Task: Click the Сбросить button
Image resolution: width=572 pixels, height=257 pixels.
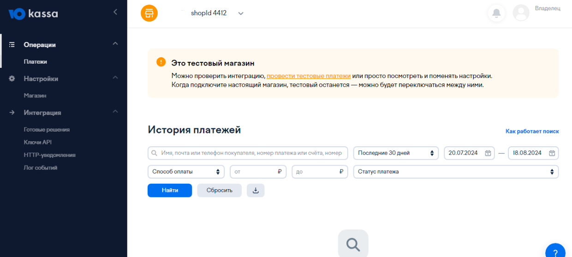Action: click(220, 190)
